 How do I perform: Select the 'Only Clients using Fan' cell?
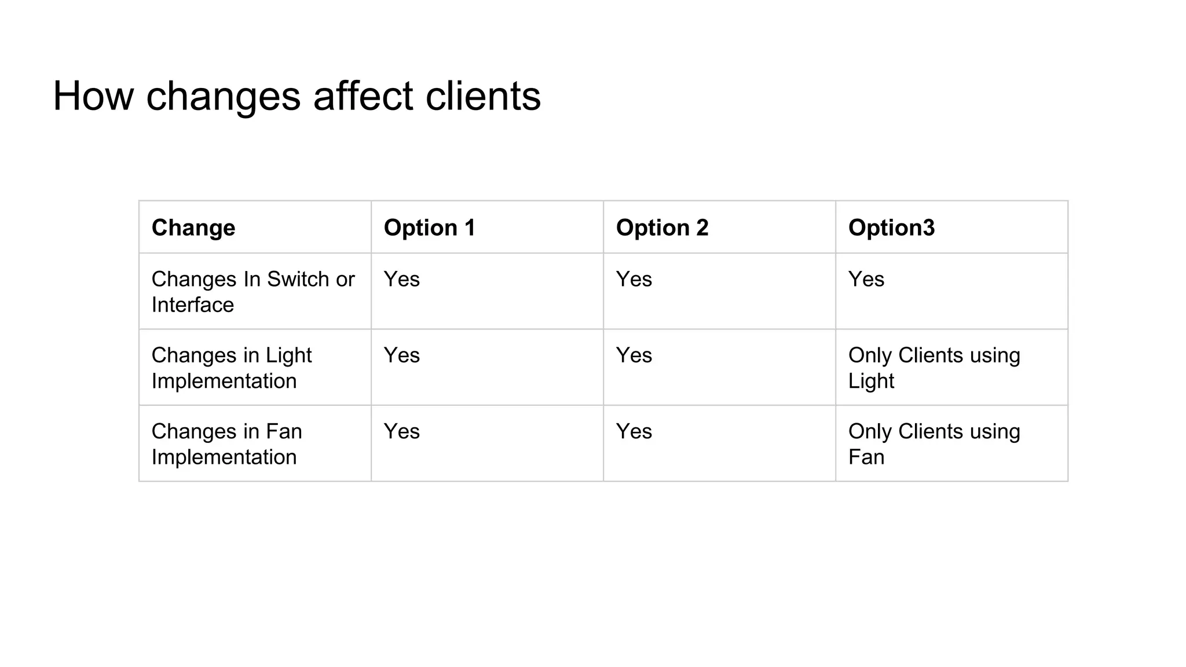pyautogui.click(x=934, y=444)
